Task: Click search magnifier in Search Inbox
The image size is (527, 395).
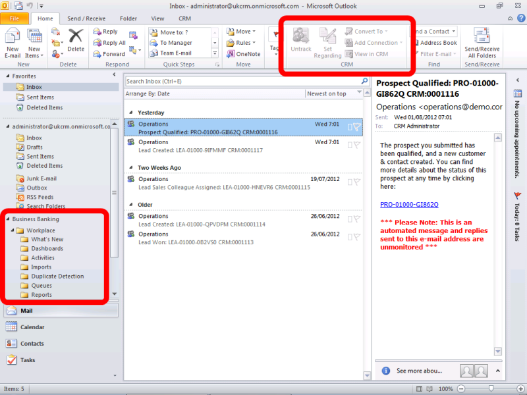Action: (364, 81)
